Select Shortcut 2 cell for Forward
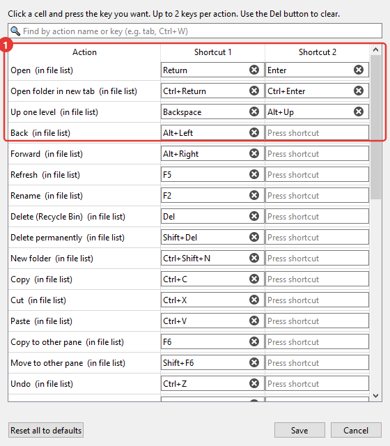The image size is (390, 446). tap(317, 153)
